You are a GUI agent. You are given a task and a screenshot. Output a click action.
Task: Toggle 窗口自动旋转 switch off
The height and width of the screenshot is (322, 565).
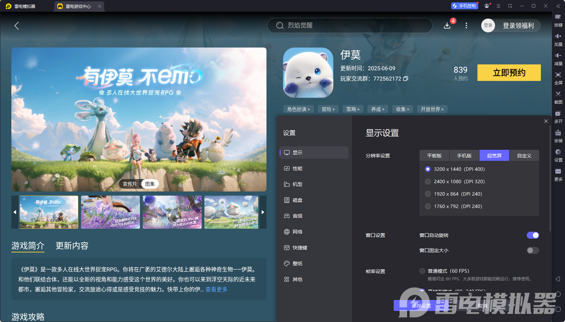click(x=533, y=235)
